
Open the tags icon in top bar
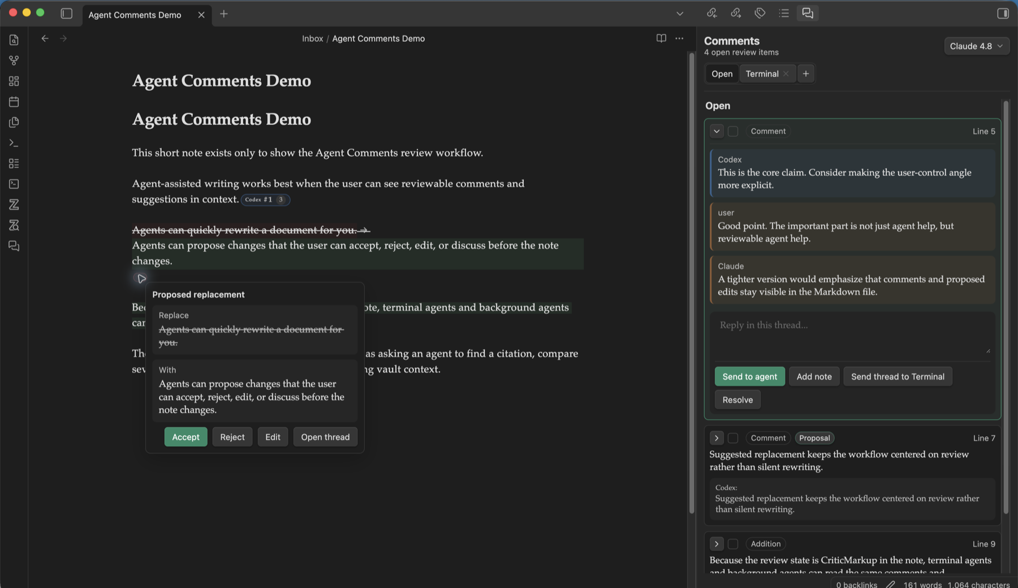(x=760, y=13)
